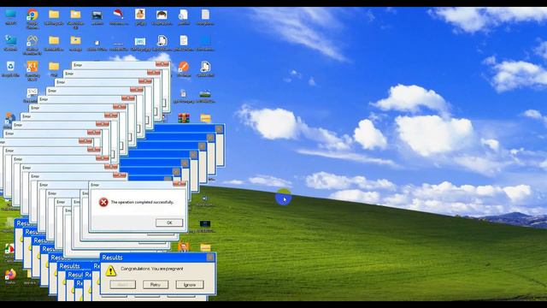Click Retry in the Results dialog
This screenshot has height=308, width=547.
156,285
